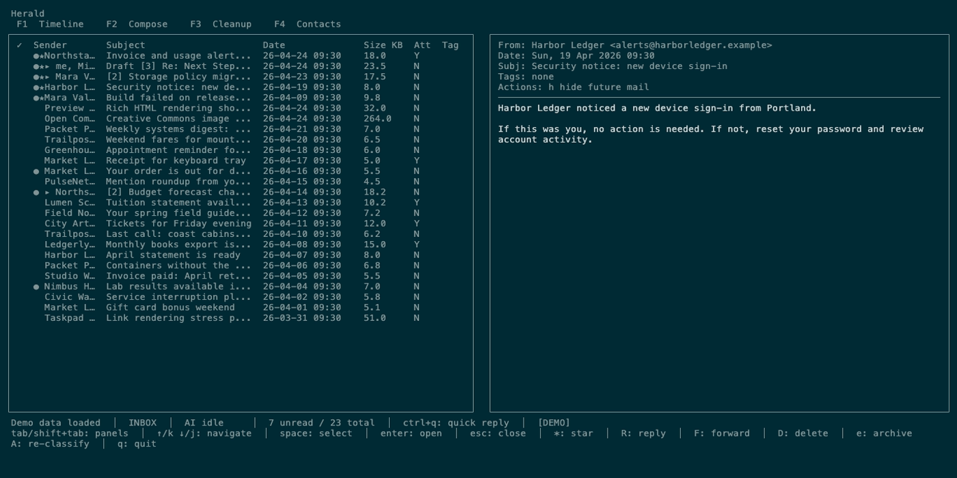The width and height of the screenshot is (957, 478).
Task: Select the Rich HTML rendering message
Action: click(x=241, y=109)
